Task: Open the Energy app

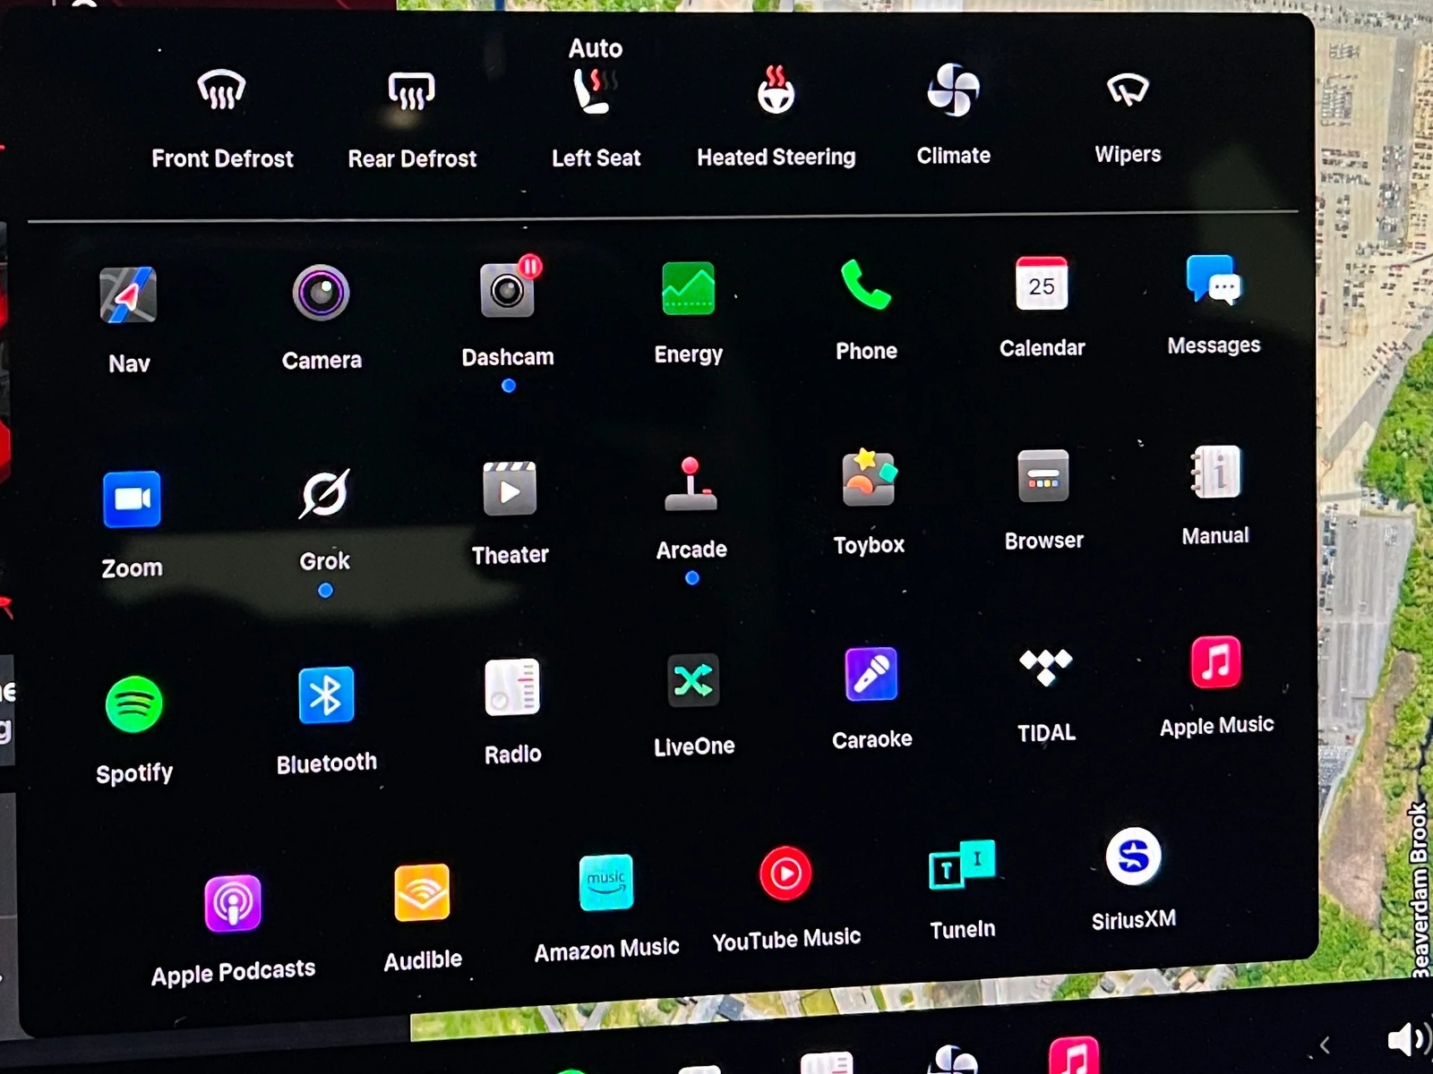Action: 688,289
